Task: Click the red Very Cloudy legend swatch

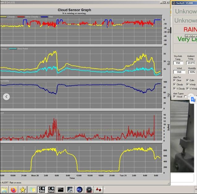Action: (x=21, y=17)
